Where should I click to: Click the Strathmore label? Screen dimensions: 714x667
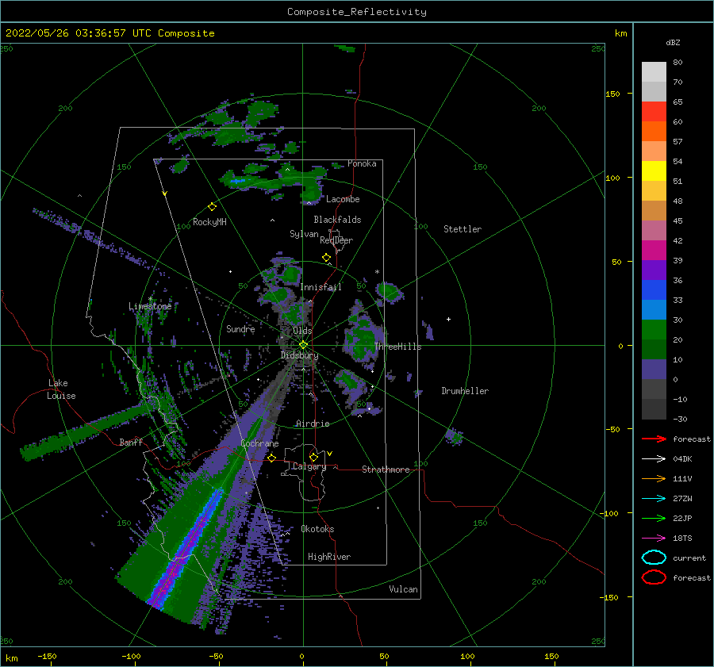tap(386, 470)
